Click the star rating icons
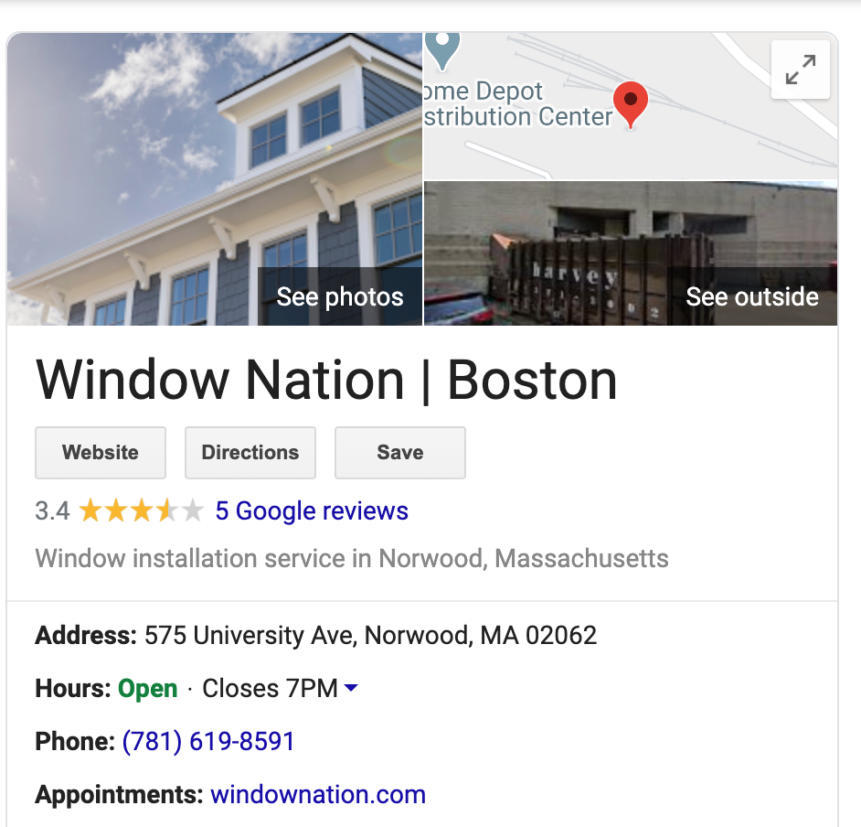861x827 pixels. pyautogui.click(x=142, y=510)
